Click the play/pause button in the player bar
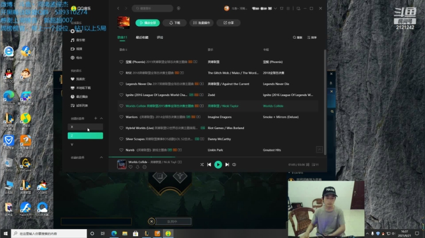Viewport: 425px width, 238px height. coord(218,164)
